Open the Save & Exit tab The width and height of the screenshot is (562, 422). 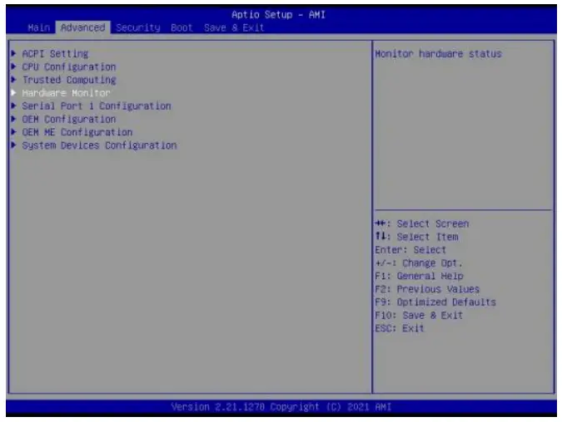(x=234, y=27)
